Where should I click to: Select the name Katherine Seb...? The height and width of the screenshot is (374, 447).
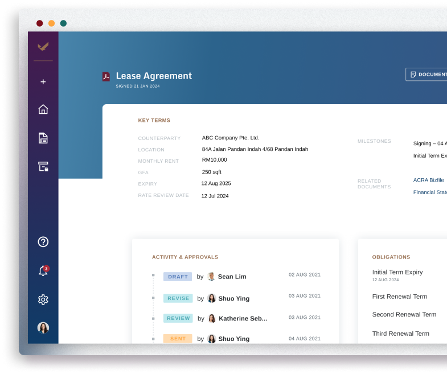pos(243,318)
